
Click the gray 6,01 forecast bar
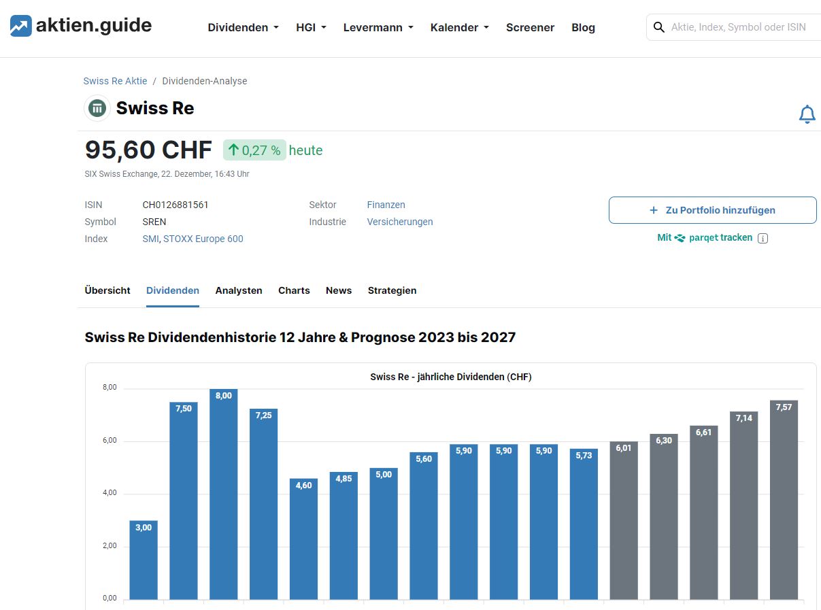pos(624,520)
